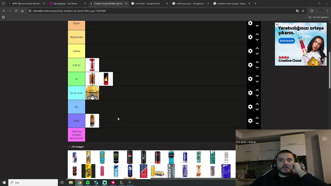
Task: Click Şimdi deneyin button in Adobe ad
Action: click(287, 41)
